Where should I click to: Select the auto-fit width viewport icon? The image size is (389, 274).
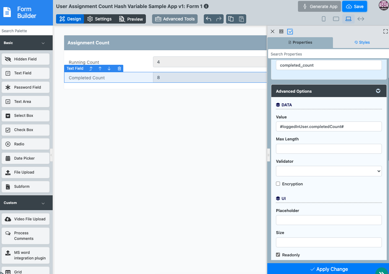[x=361, y=19]
